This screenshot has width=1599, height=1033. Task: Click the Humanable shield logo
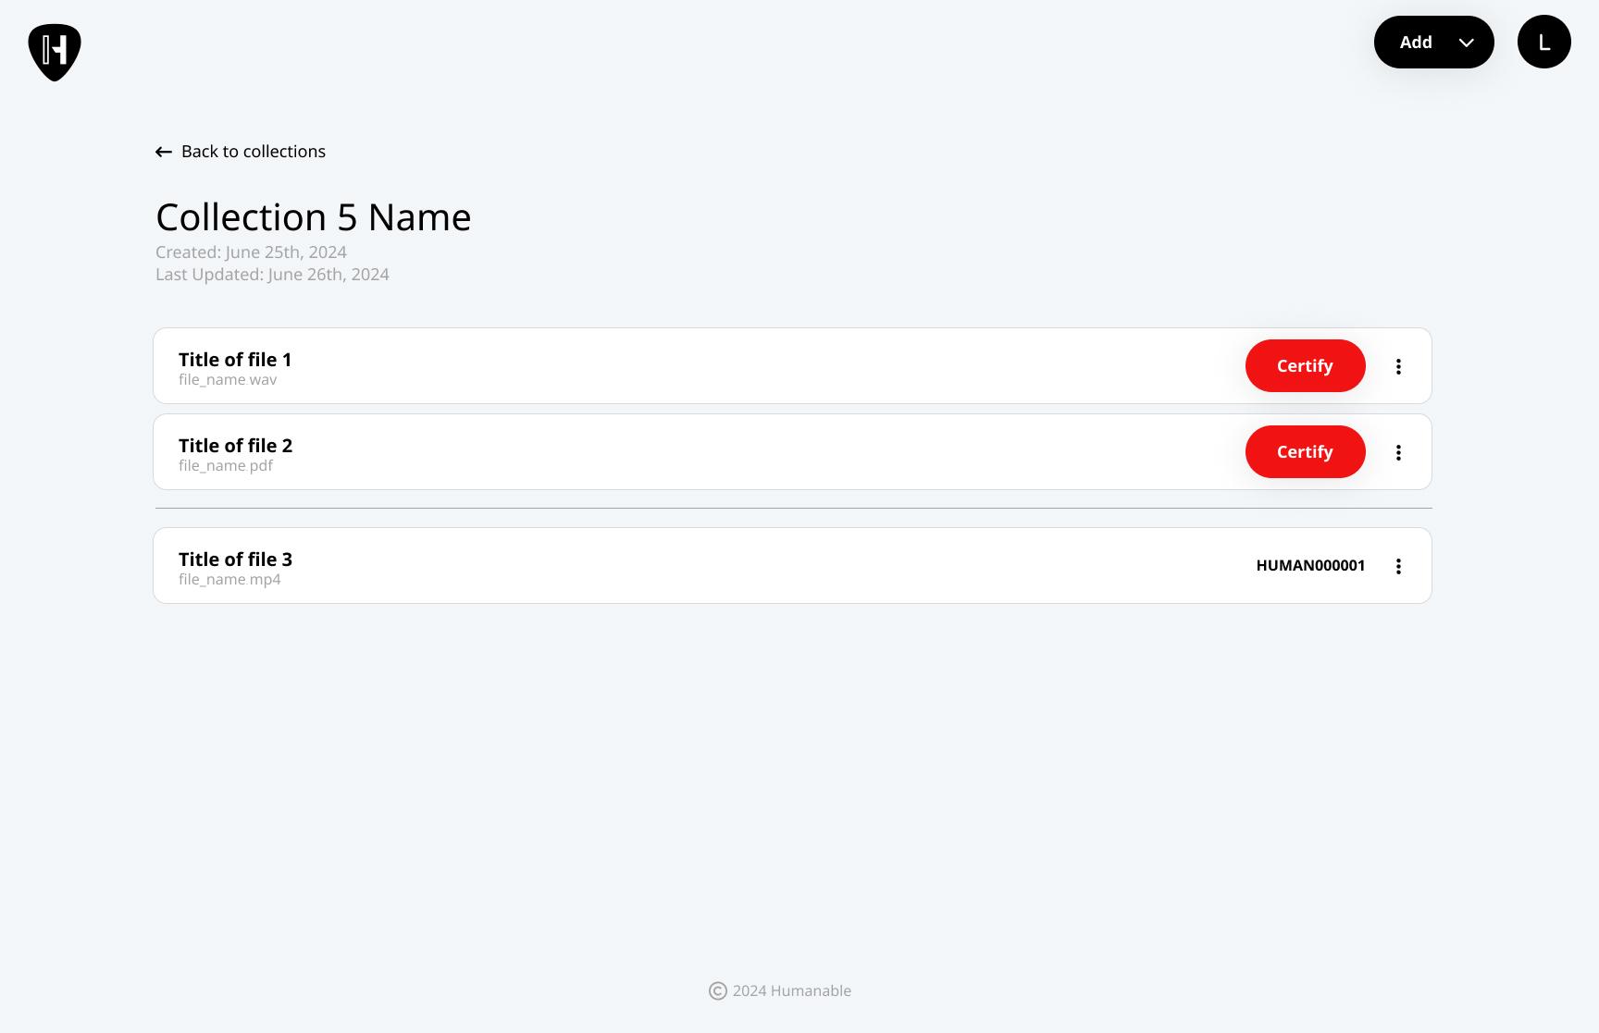pyautogui.click(x=55, y=52)
